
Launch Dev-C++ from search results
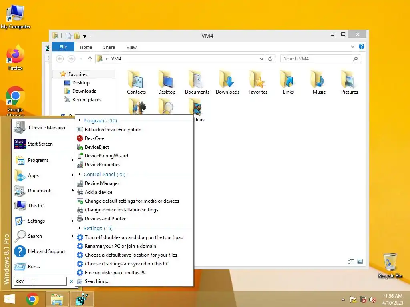pos(135,138)
